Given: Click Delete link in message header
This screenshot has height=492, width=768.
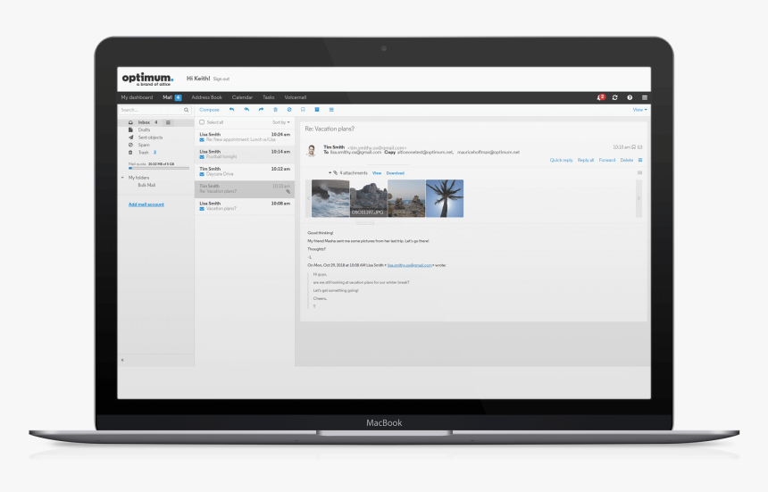Looking at the screenshot, I should click(626, 160).
